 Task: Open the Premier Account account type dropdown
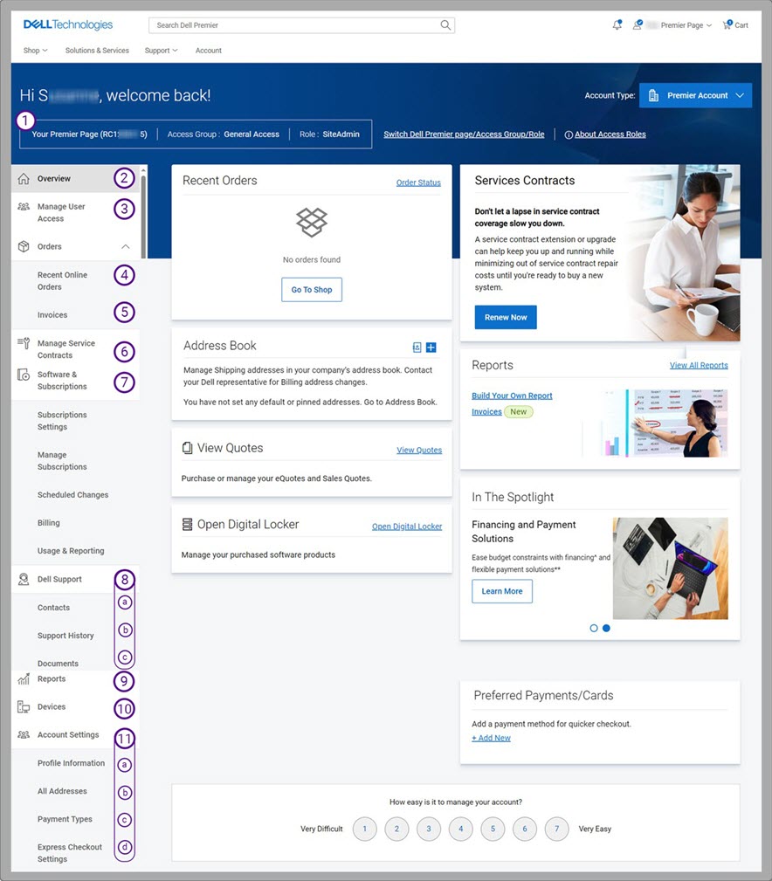coord(694,94)
